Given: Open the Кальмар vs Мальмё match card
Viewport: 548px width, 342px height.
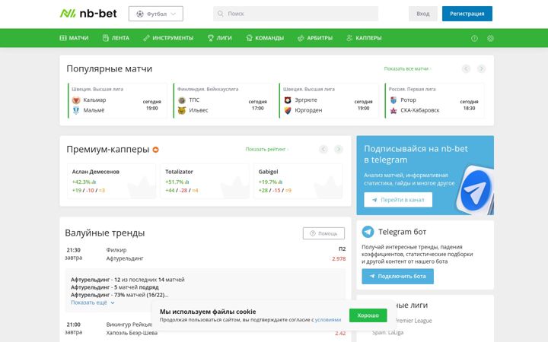Looking at the screenshot, I should coord(117,101).
